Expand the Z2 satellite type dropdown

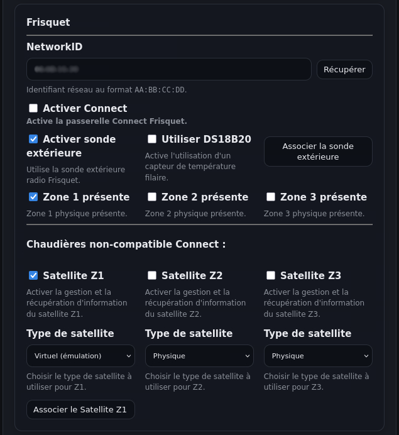coord(199,356)
